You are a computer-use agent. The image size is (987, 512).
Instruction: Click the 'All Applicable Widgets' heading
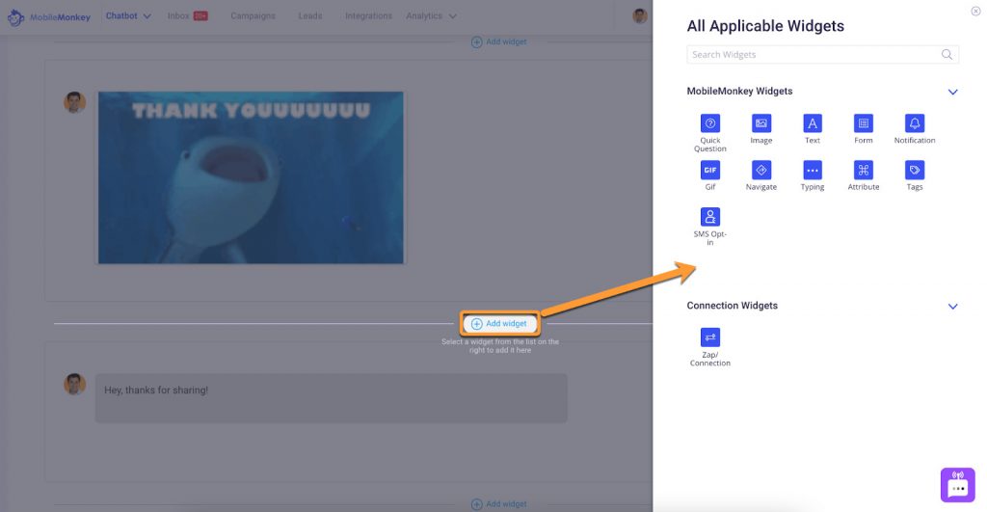(765, 26)
